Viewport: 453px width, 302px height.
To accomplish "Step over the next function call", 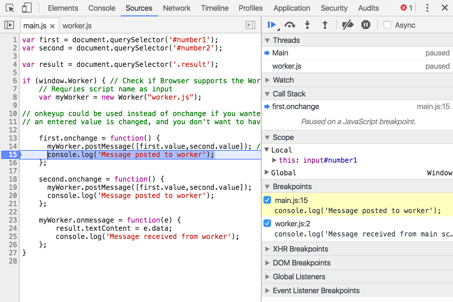I will pos(290,25).
